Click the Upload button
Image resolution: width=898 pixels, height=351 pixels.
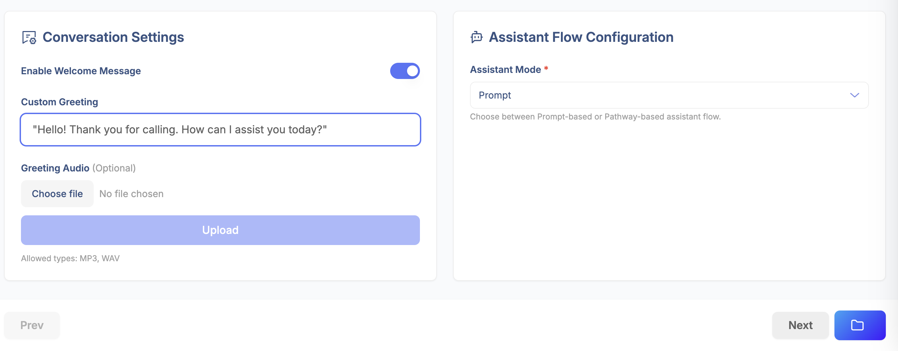point(220,230)
